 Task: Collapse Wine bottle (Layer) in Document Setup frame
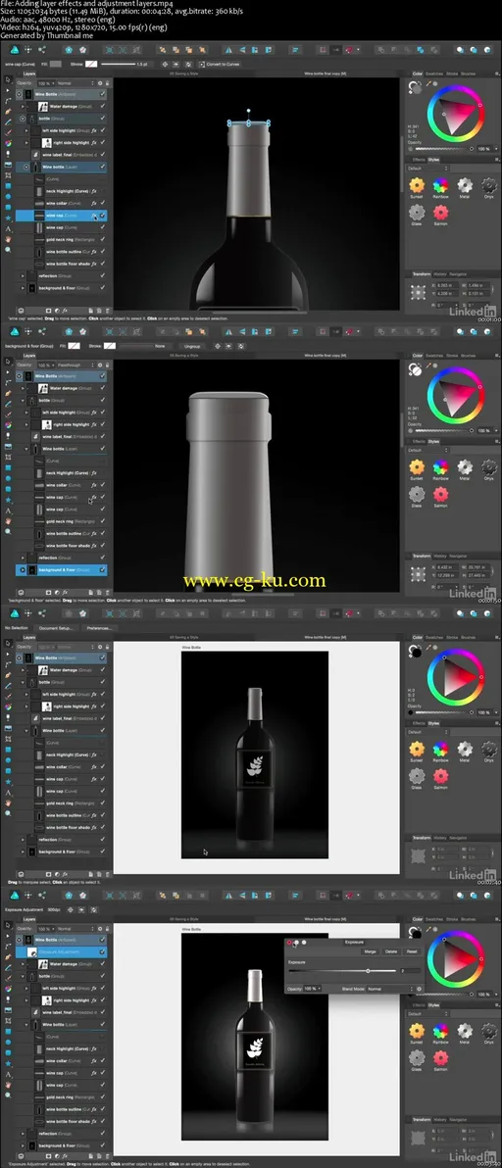[x=26, y=729]
